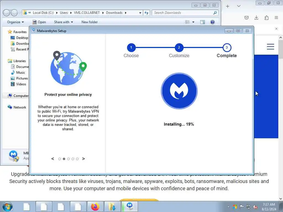Click step 3 Complete circle

click(x=227, y=47)
